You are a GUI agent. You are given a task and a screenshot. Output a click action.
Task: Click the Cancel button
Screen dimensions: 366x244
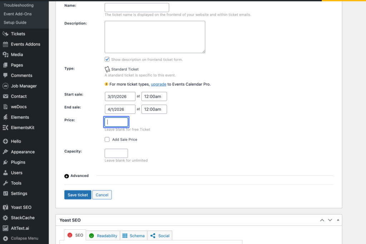pyautogui.click(x=102, y=195)
